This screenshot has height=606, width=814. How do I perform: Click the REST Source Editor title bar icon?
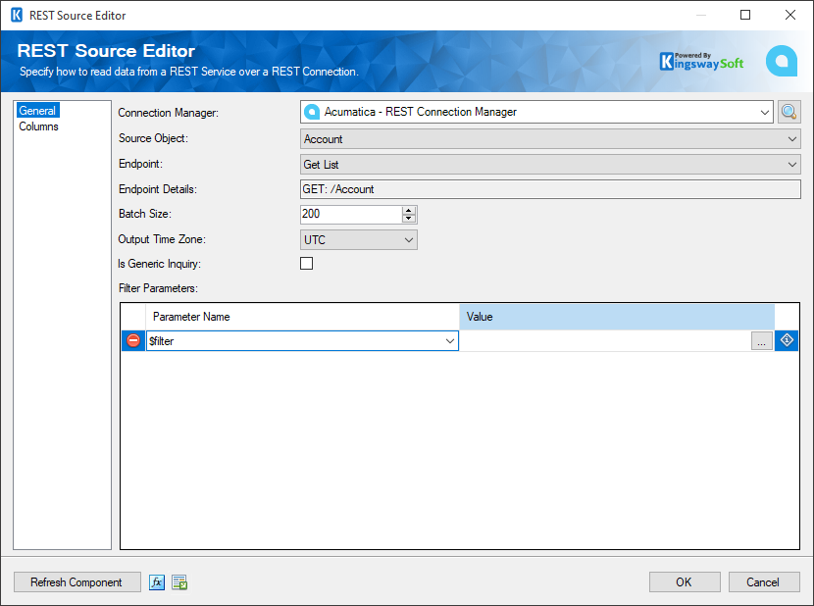[16, 15]
